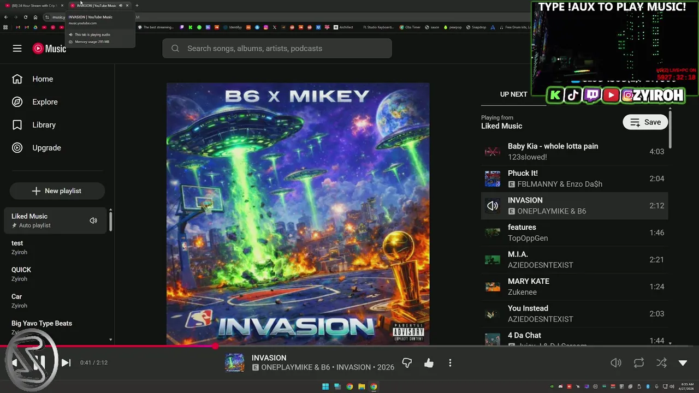Open the three-dot song options menu

pyautogui.click(x=450, y=363)
